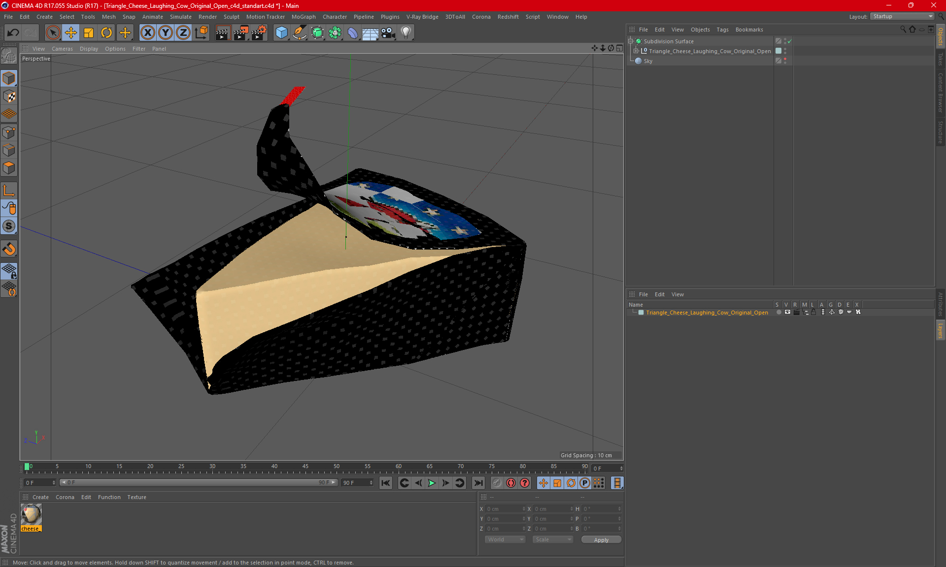Switch to the Takes side tab

940,59
